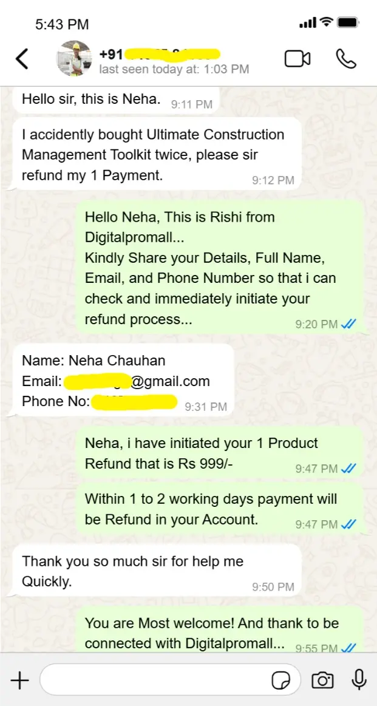Select the 'Within 1 to 2 working days' message
The height and width of the screenshot is (706, 377).
click(x=220, y=509)
